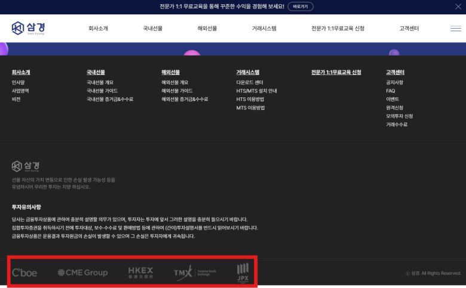The width and height of the screenshot is (466, 288).
Task: Click the CME Group logo
Action: coord(82,272)
